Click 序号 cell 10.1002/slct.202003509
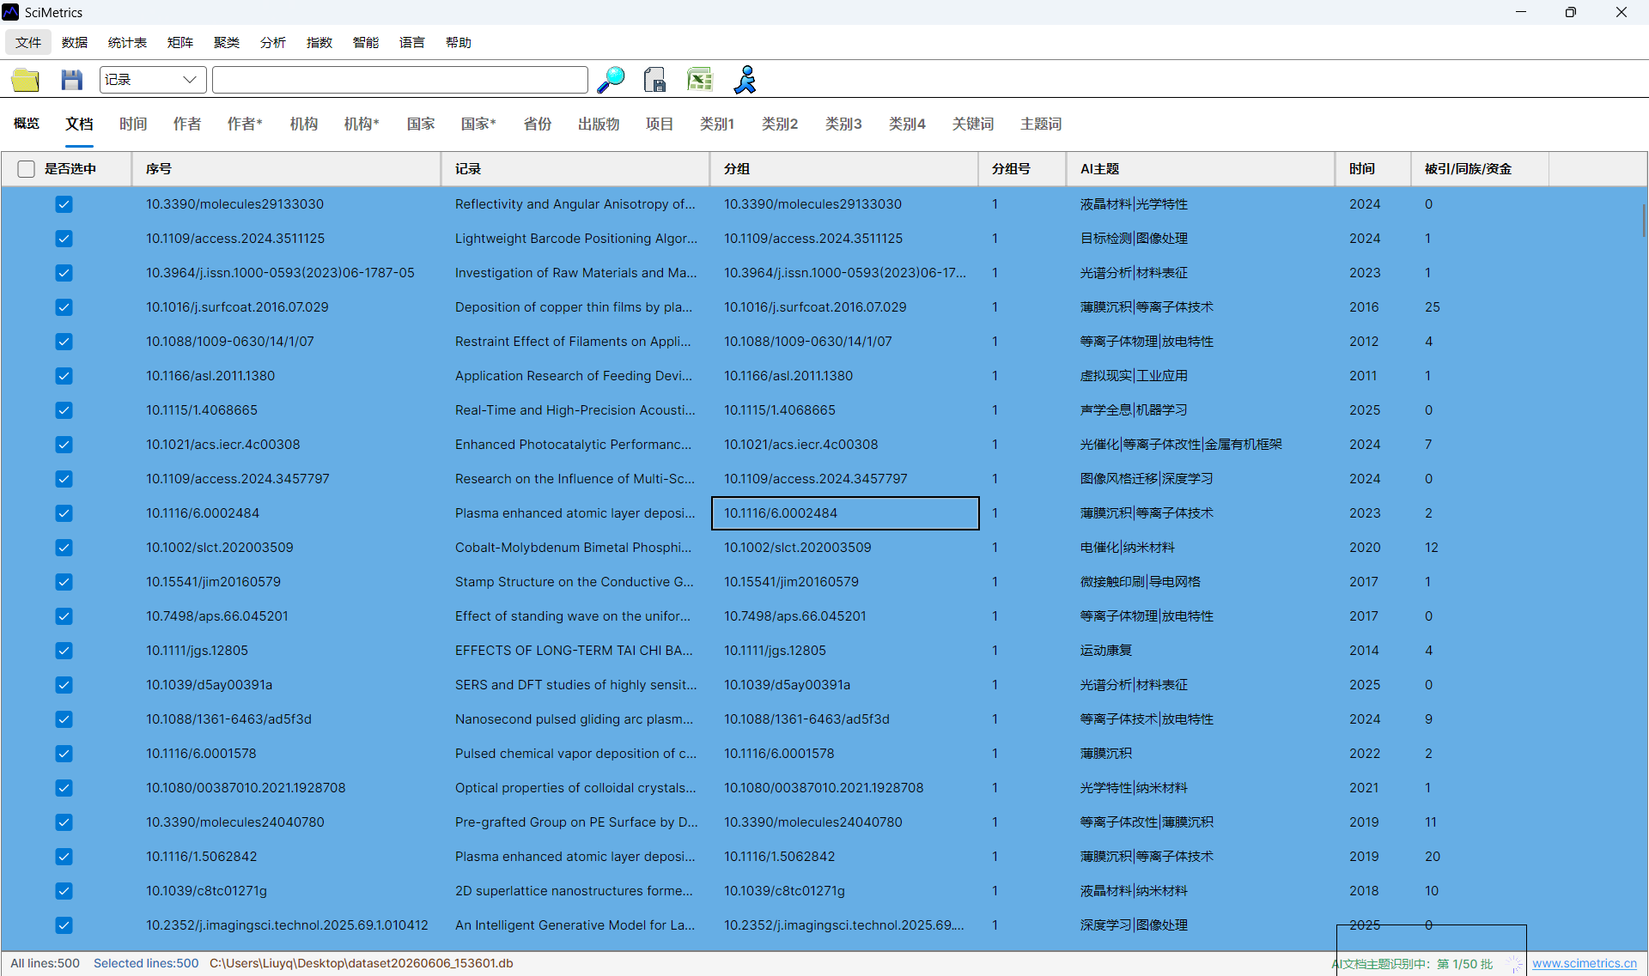 219,548
